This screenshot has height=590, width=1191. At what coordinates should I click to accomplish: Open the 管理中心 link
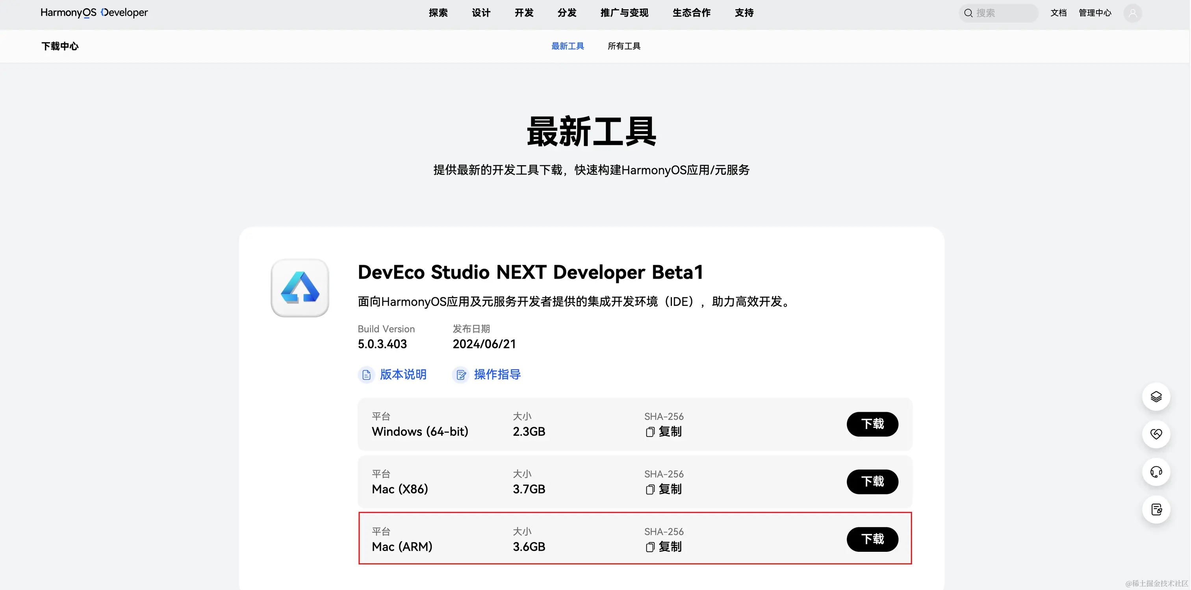[x=1095, y=13]
